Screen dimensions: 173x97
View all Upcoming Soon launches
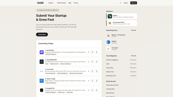133,30
